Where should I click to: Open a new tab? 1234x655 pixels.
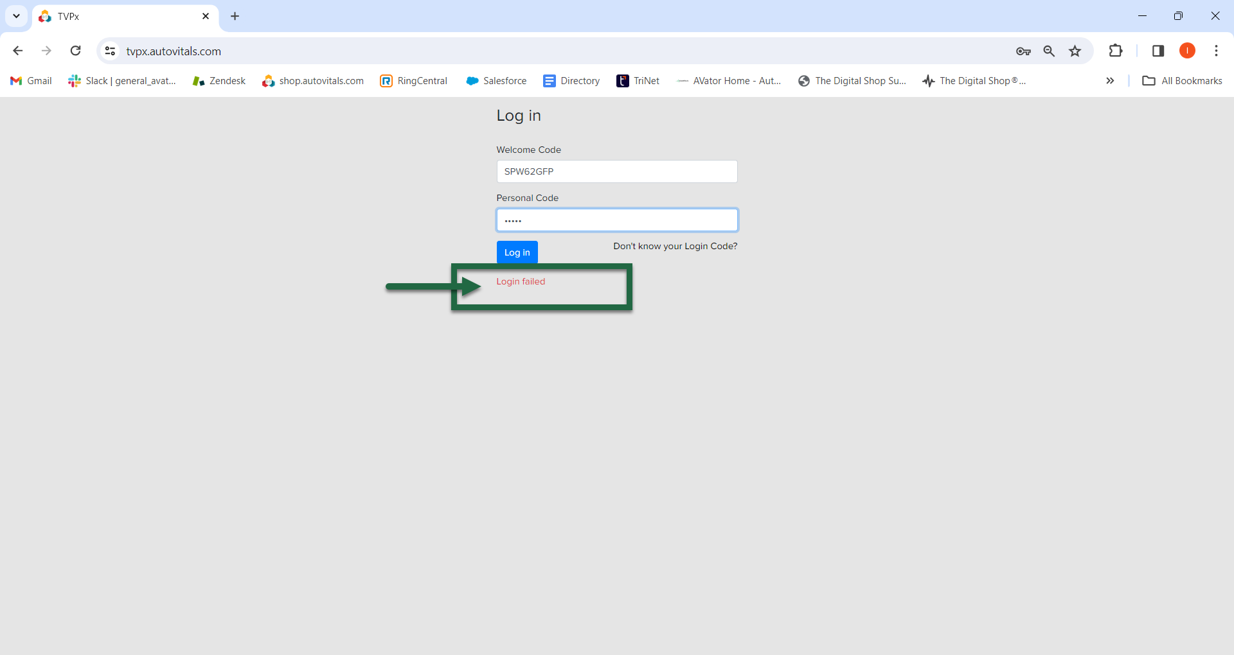tap(235, 16)
